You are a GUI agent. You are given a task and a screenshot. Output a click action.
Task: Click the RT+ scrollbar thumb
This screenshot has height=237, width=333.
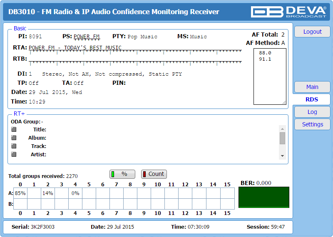point(282,138)
